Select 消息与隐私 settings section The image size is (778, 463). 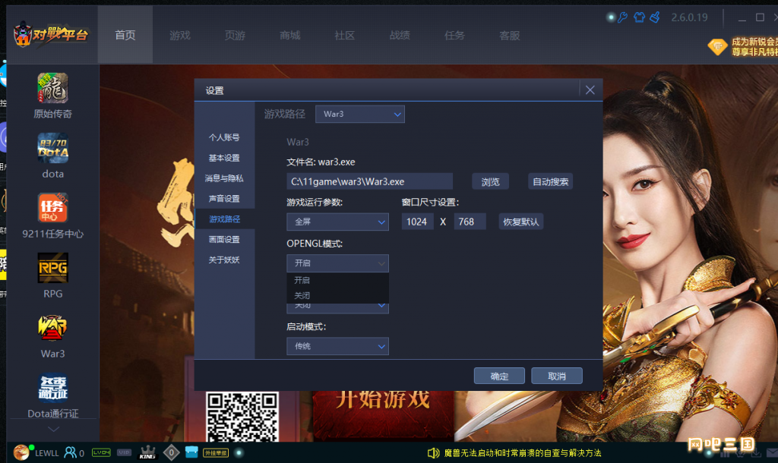[224, 178]
